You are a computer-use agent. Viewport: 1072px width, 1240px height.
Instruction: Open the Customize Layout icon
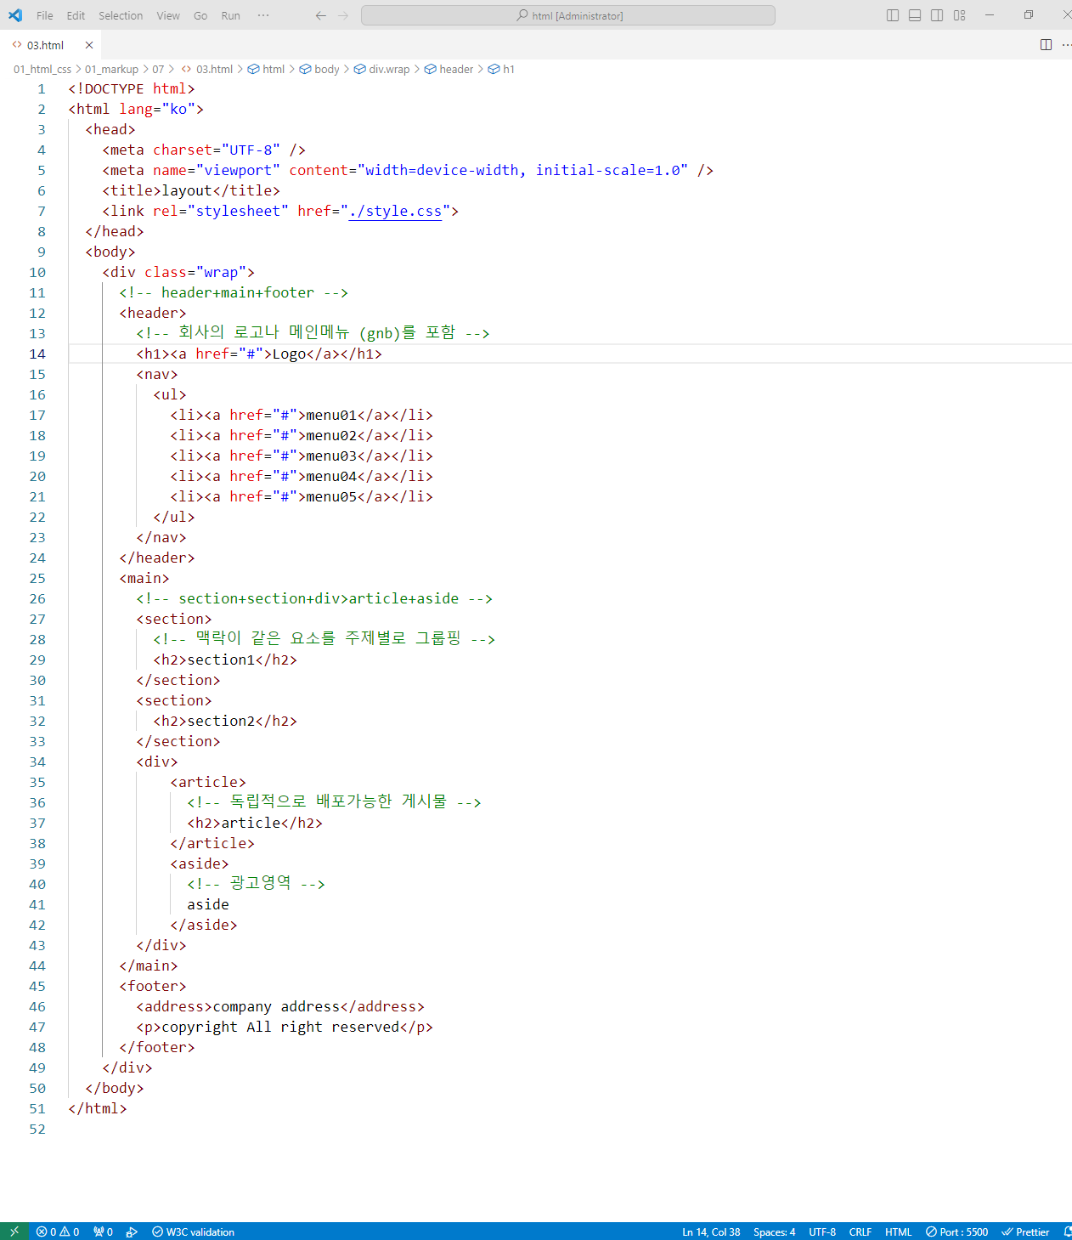tap(959, 15)
